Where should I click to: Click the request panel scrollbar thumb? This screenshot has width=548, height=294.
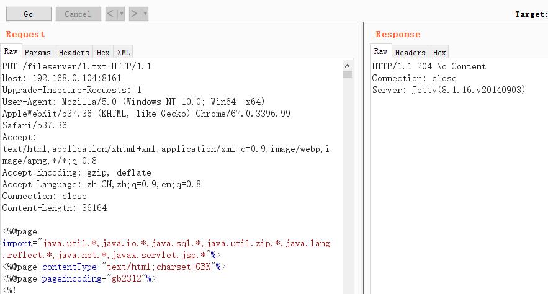347,74
